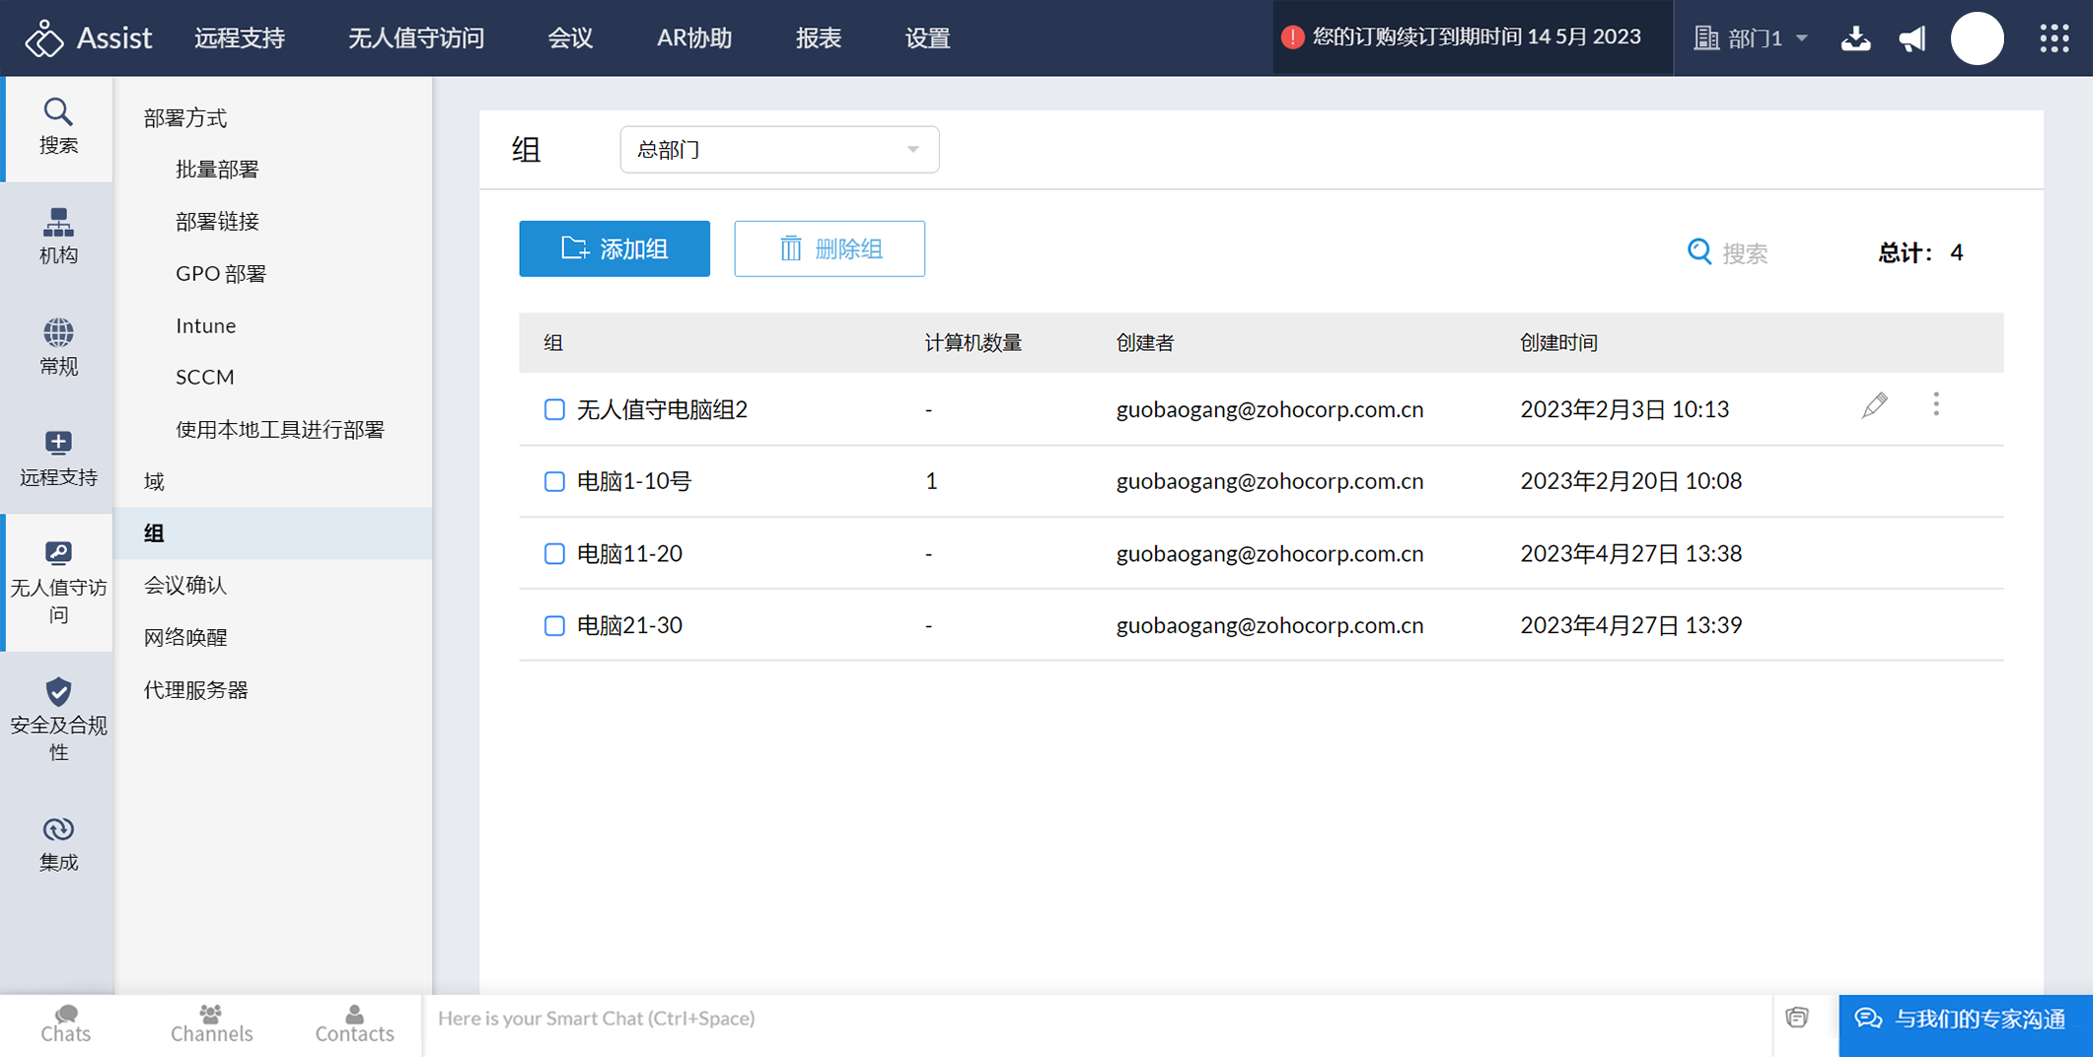Open the announcements megaphone icon

1913,38
